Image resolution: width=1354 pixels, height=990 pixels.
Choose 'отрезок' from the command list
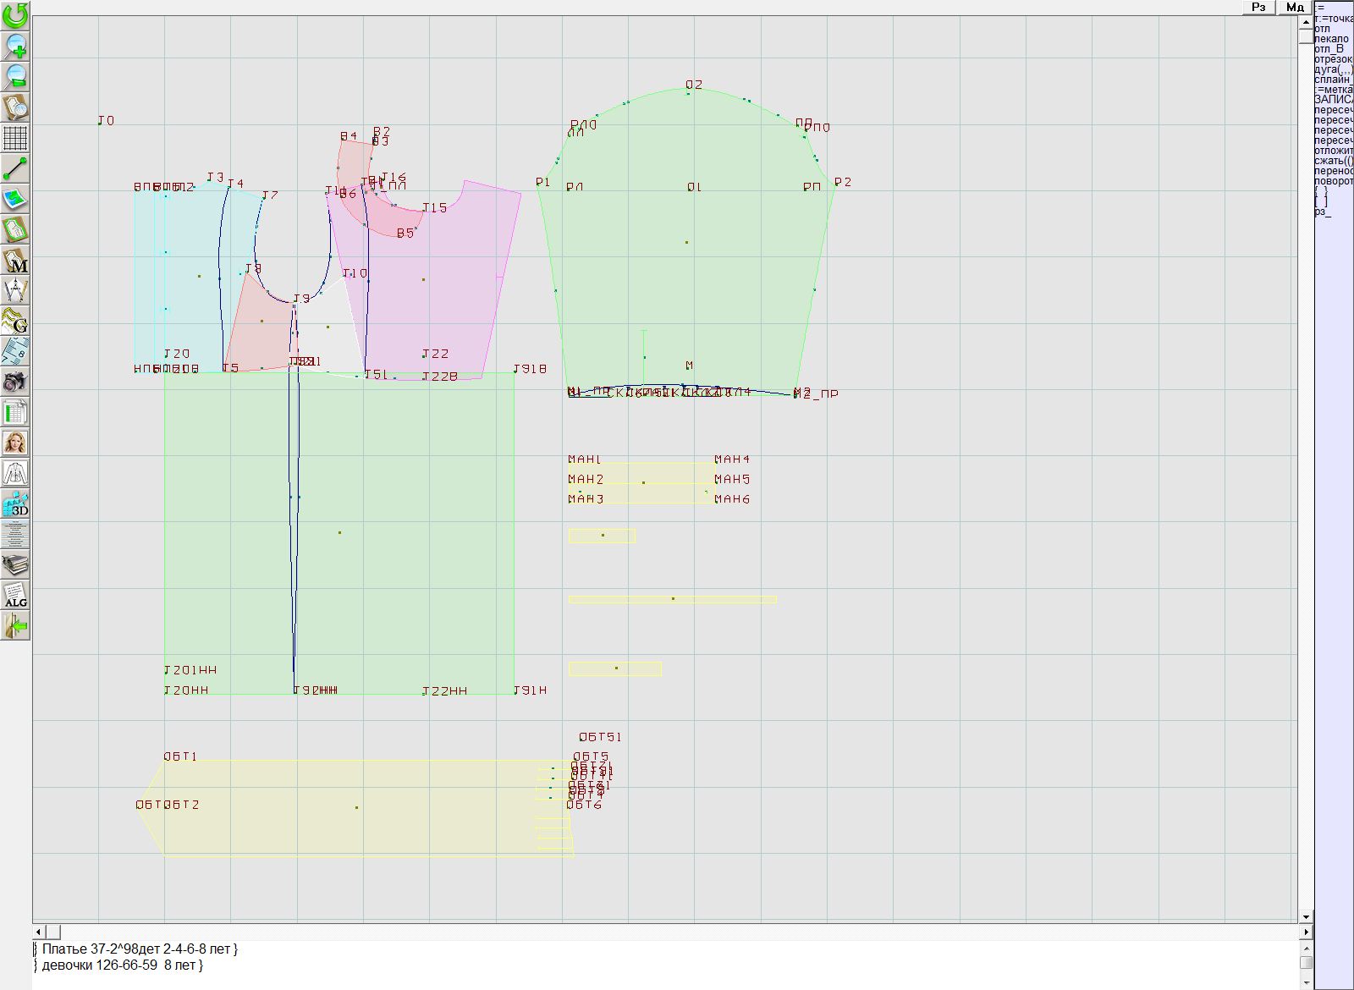coord(1333,59)
